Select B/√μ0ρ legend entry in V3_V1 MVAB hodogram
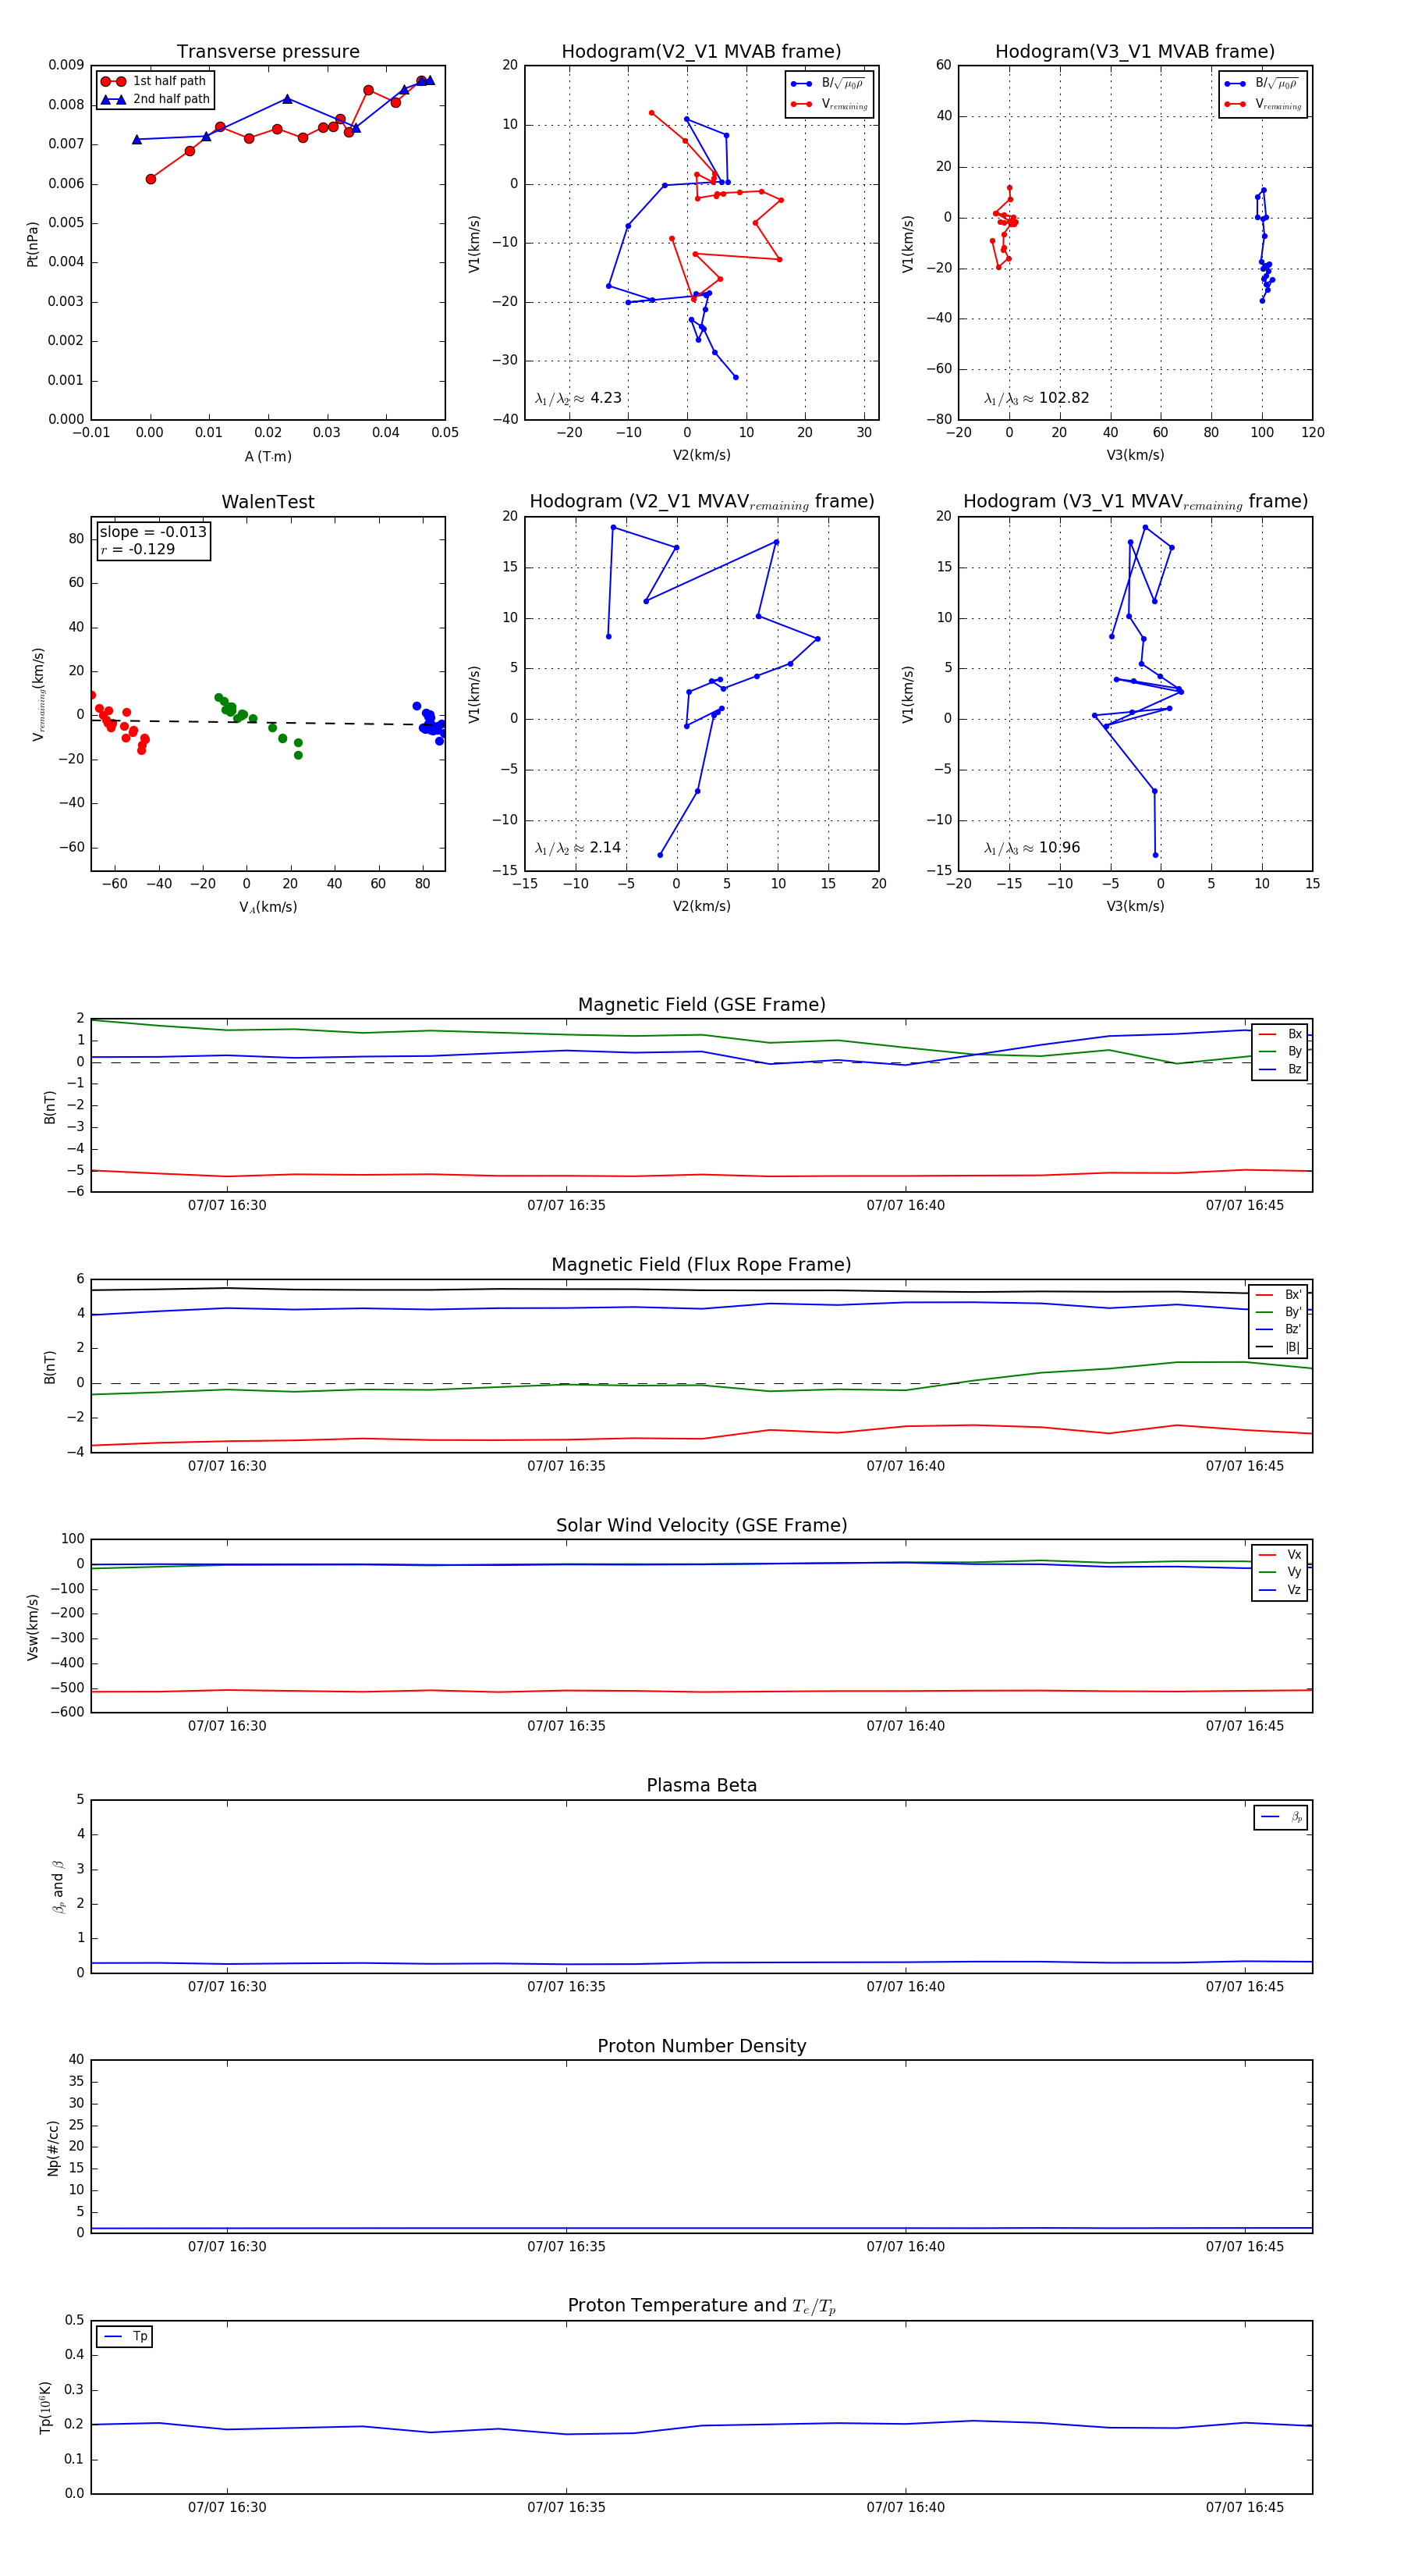 [1263, 83]
